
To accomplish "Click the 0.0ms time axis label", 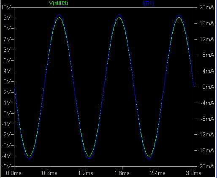I will 14,173.
